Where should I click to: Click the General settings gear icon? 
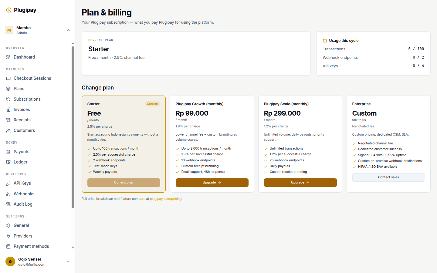pyautogui.click(x=8, y=225)
